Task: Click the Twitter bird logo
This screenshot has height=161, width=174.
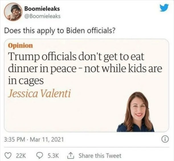Action: 164,8
